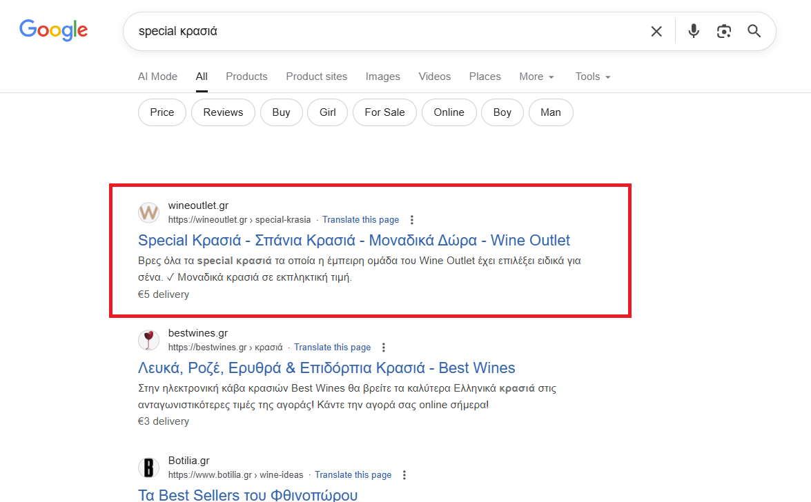Select the Online filter chip

(449, 112)
